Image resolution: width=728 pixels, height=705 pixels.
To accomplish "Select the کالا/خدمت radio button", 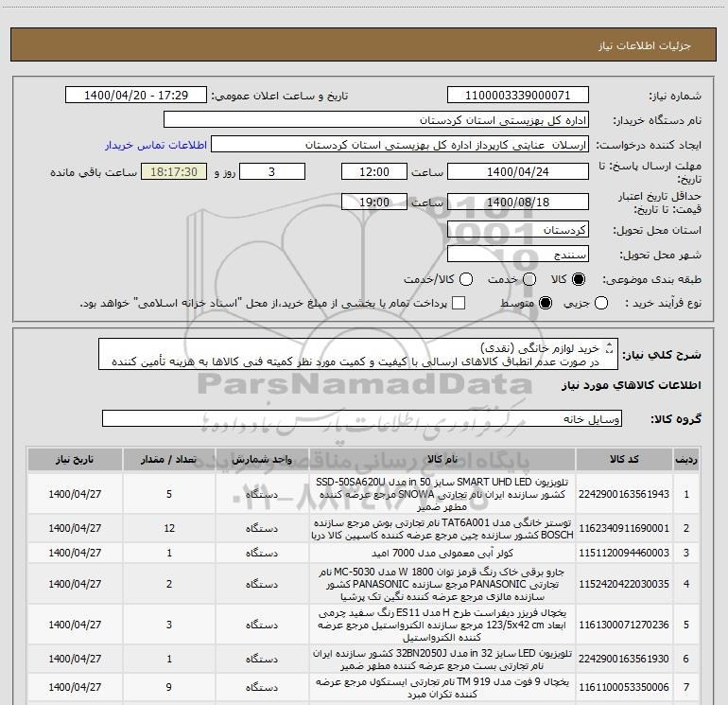I will (466, 279).
